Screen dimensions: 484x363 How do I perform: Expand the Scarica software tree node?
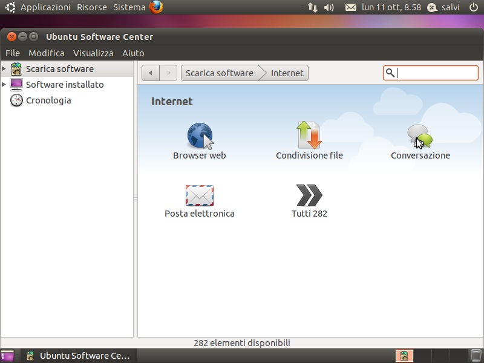pyautogui.click(x=4, y=68)
